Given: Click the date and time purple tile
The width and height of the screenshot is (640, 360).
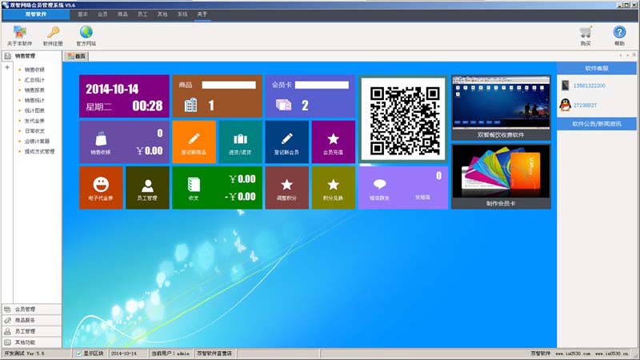Looking at the screenshot, I should [x=124, y=96].
